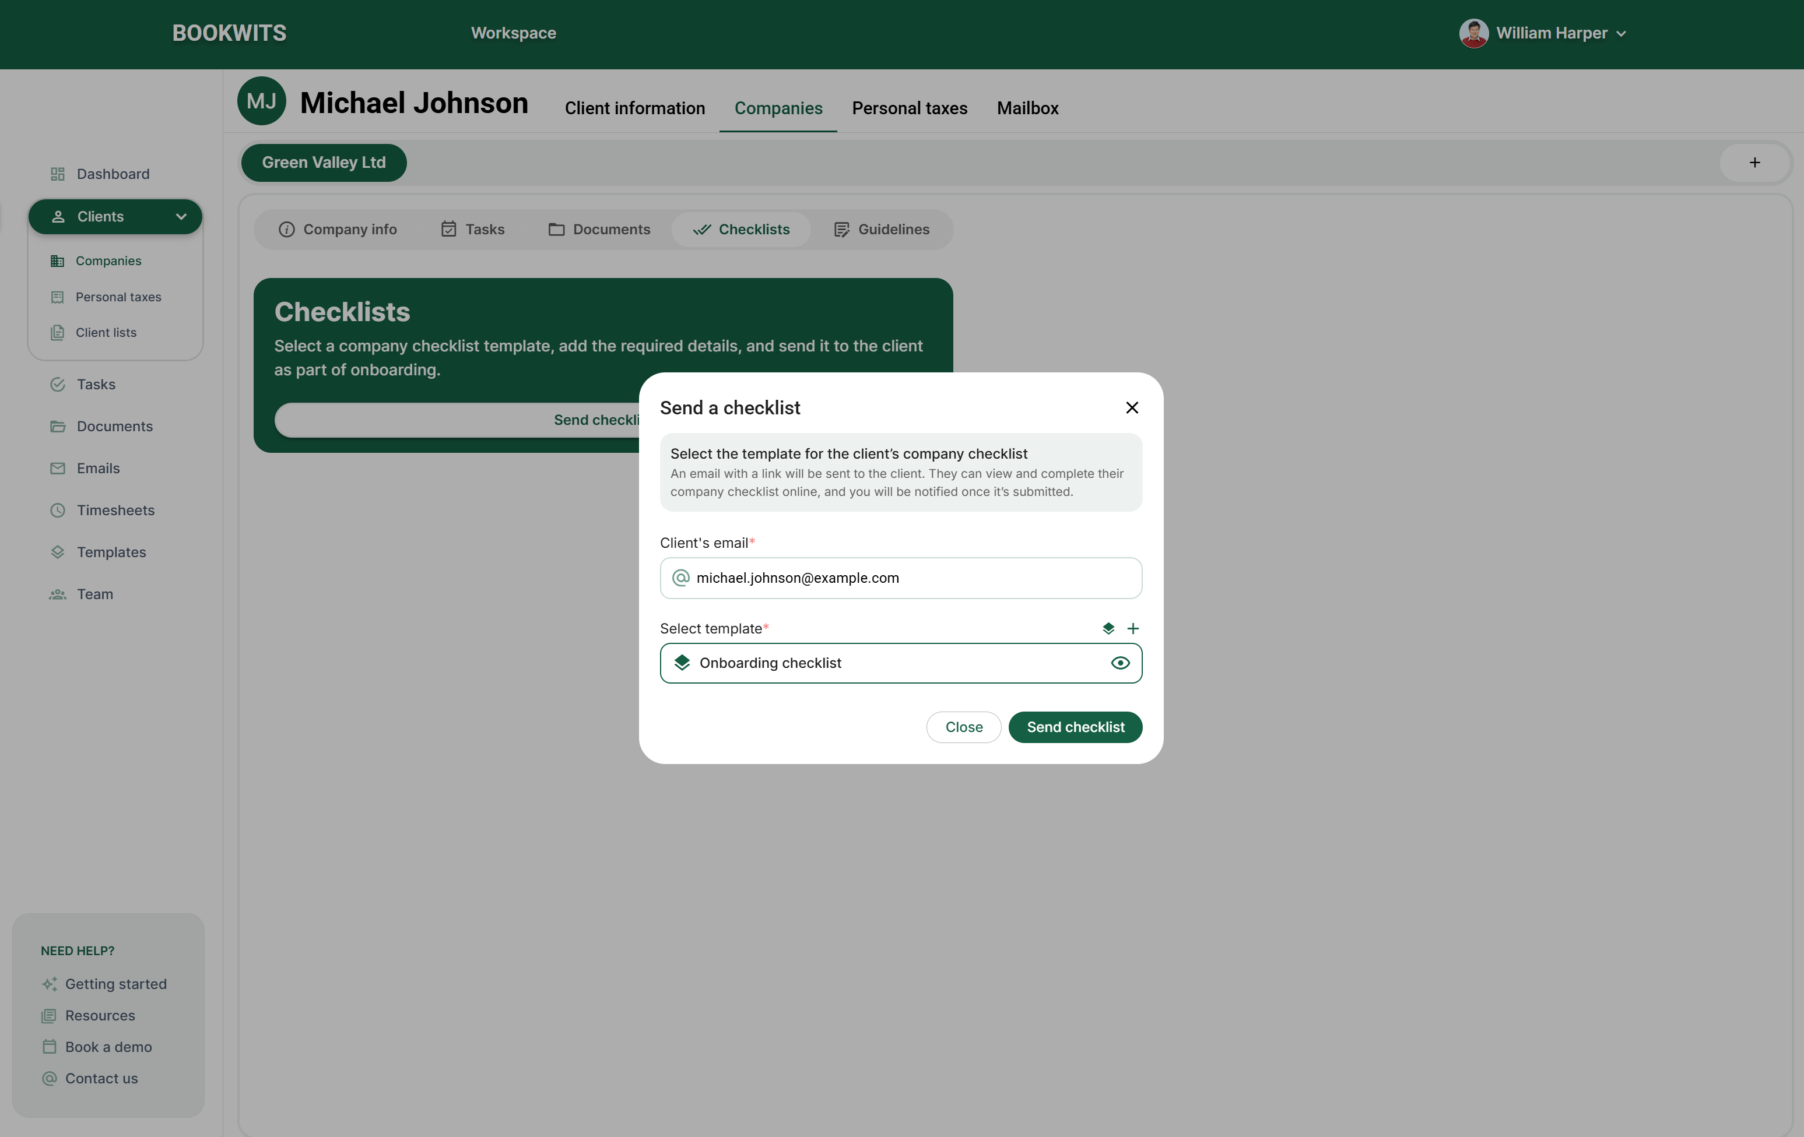The height and width of the screenshot is (1137, 1804).
Task: Click the BOOKWITS logo
Action: click(x=229, y=33)
